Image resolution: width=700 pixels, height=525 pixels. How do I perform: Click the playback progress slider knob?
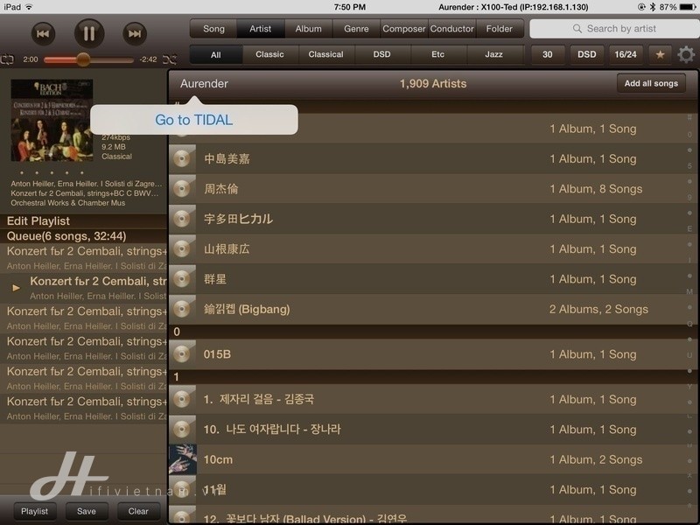click(x=83, y=59)
